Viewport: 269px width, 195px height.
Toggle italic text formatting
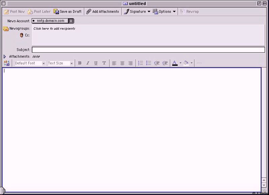click(x=88, y=63)
